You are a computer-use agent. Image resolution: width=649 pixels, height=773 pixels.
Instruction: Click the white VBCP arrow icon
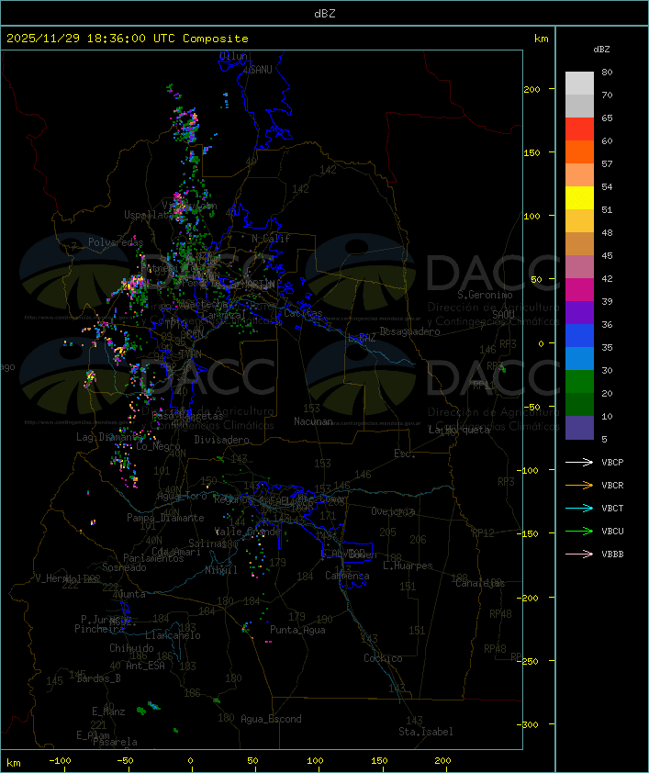[x=579, y=462]
